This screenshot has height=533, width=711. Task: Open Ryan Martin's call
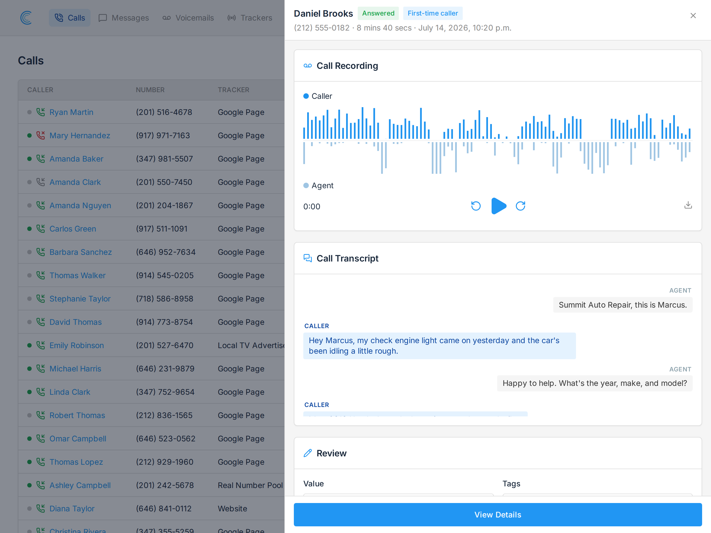coord(71,112)
